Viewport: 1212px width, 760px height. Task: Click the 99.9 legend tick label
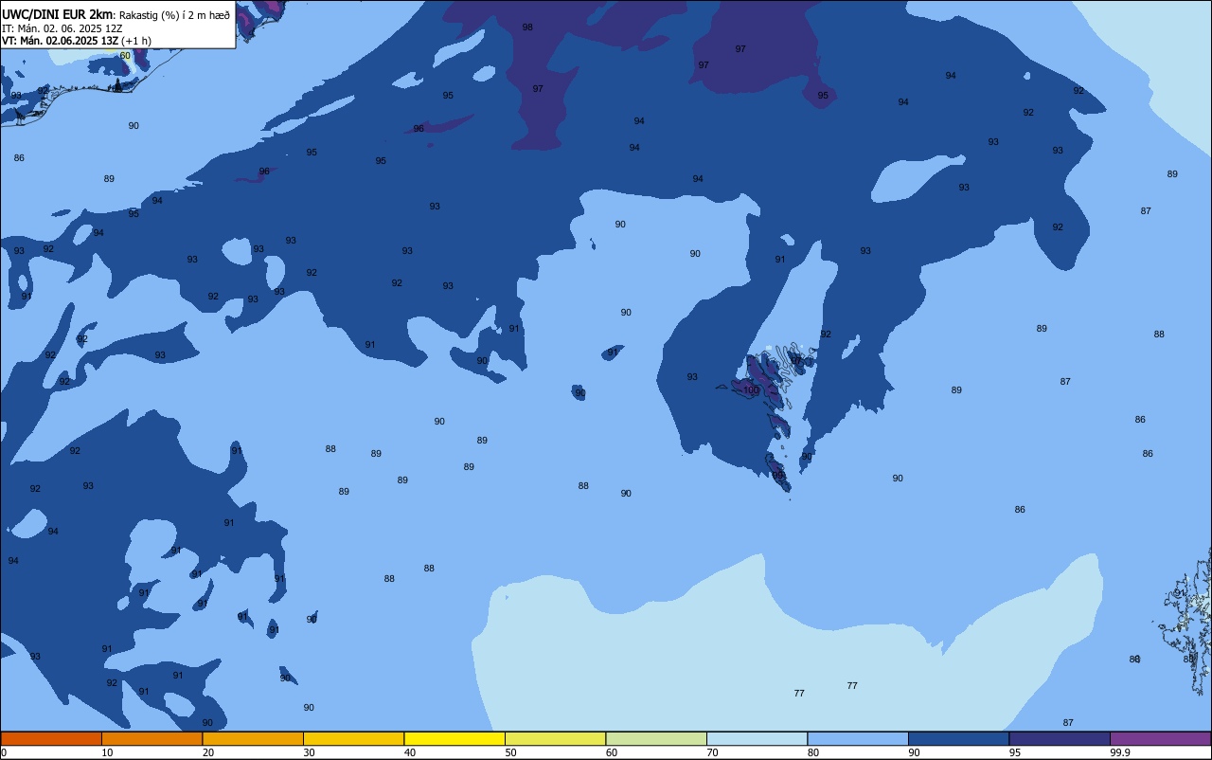click(x=1120, y=752)
